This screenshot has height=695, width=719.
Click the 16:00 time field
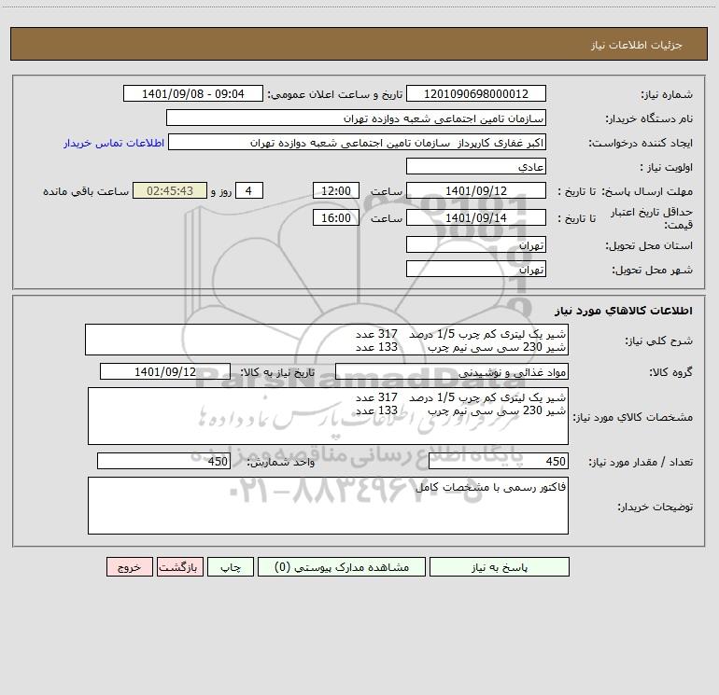335,217
